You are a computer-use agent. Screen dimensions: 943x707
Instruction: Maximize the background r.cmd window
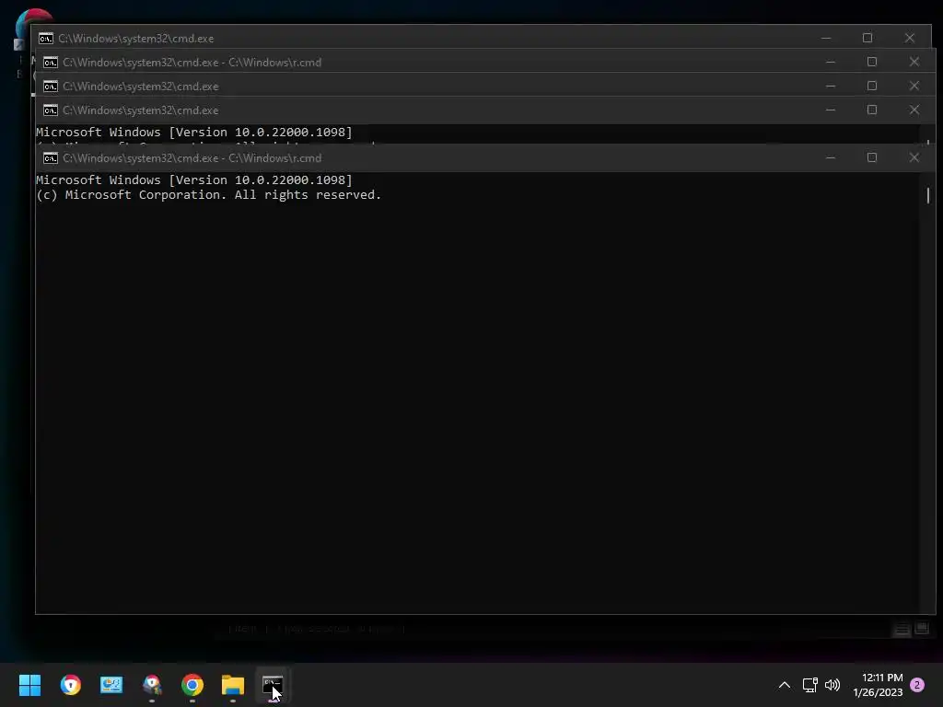pyautogui.click(x=872, y=62)
